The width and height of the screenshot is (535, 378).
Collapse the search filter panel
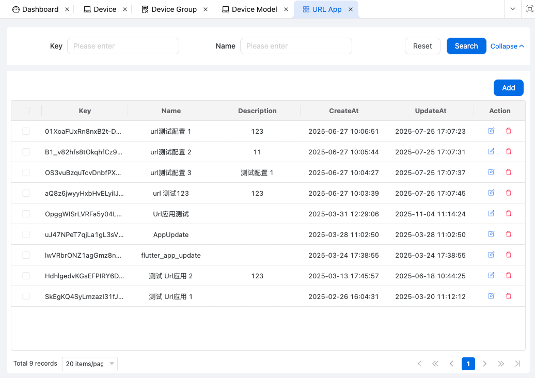(507, 46)
